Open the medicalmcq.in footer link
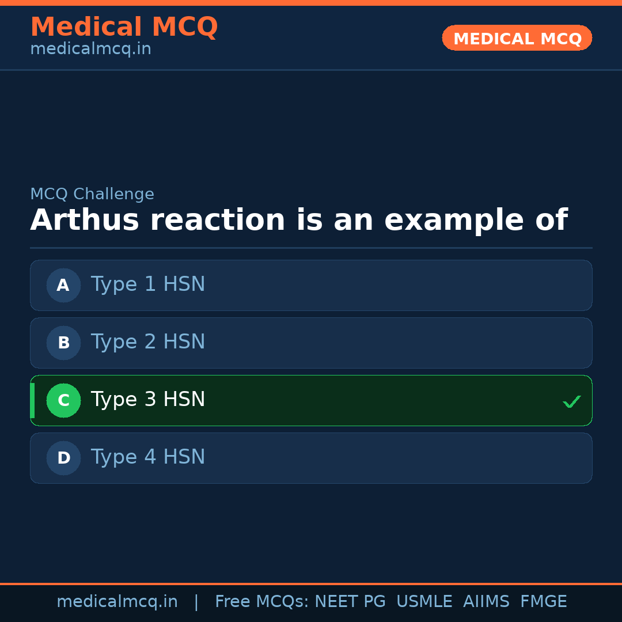This screenshot has width=622, height=622. tap(117, 601)
